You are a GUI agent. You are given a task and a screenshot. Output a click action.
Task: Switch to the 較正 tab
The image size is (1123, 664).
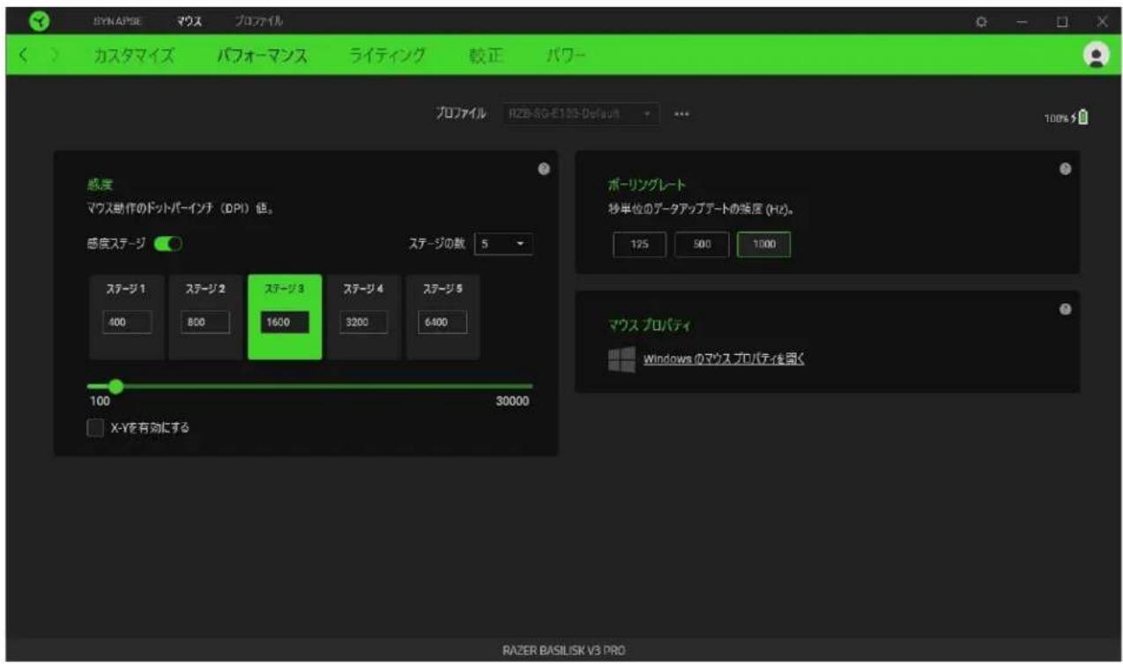pos(487,56)
